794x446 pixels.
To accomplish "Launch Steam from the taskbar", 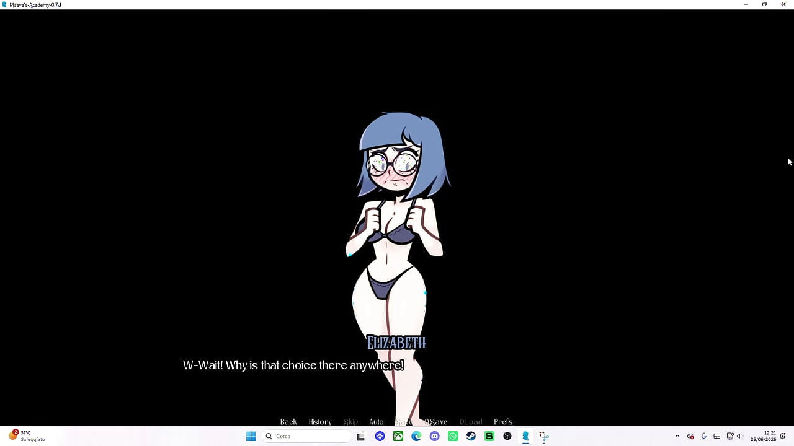I will [471, 436].
